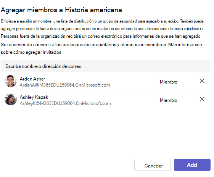Image resolution: width=214 pixels, height=177 pixels.
Task: Focus the name or email input field
Action: (106, 66)
